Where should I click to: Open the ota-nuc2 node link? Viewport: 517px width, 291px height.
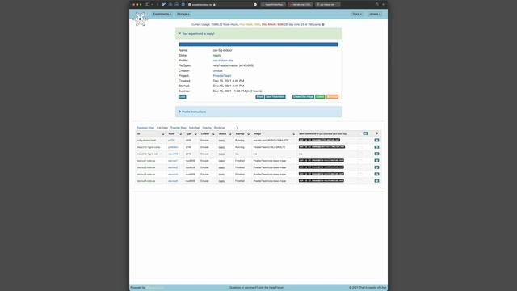173,167
